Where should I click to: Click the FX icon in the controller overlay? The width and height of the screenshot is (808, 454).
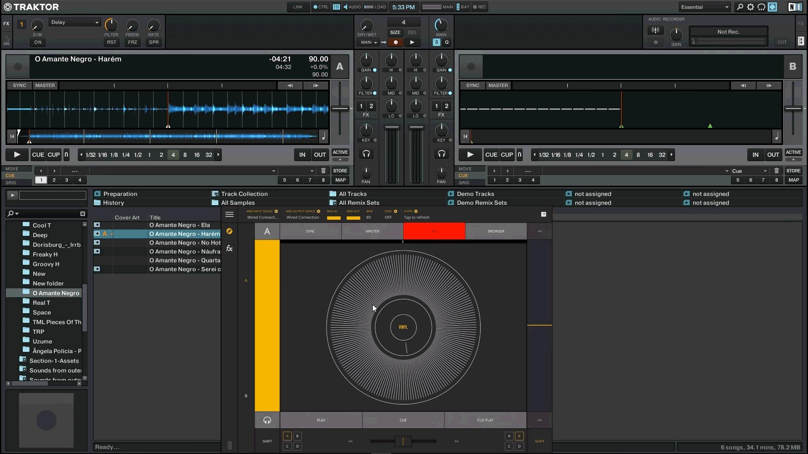pos(230,248)
